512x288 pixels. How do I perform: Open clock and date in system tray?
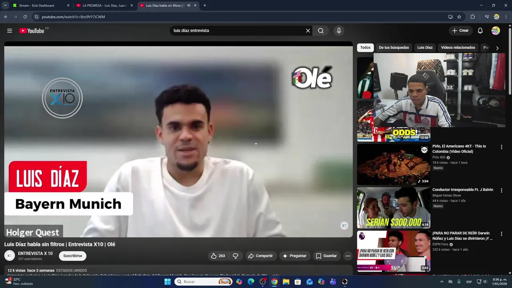[500, 282]
